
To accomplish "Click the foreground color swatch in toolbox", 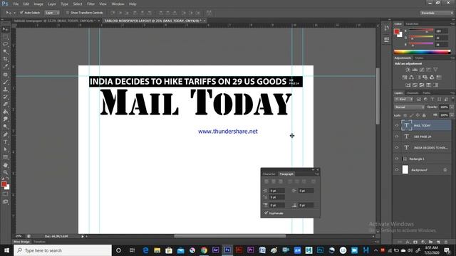I will click(4, 184).
